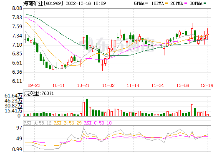Click the 10-11 date axis label

58,85
